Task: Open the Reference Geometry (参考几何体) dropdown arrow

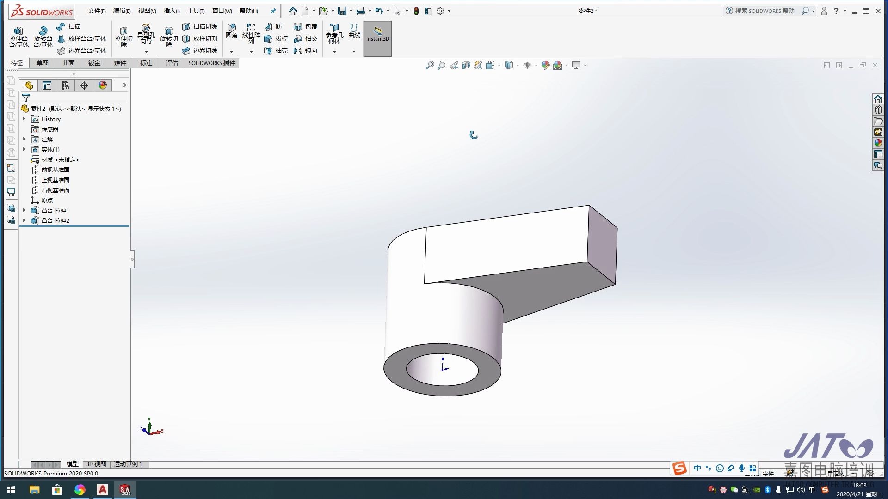Action: click(334, 52)
